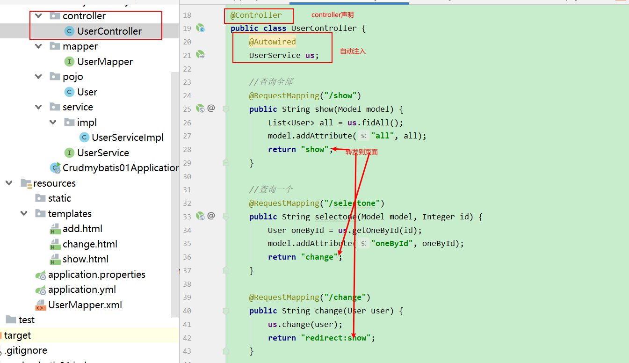Click the @Autowired annotation
This screenshot has height=363, width=629.
[272, 42]
